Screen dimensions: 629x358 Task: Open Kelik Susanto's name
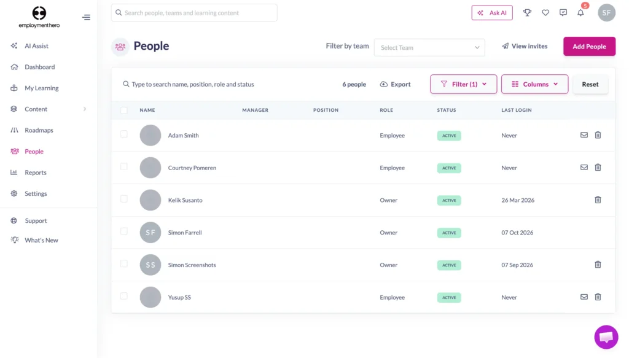(185, 200)
